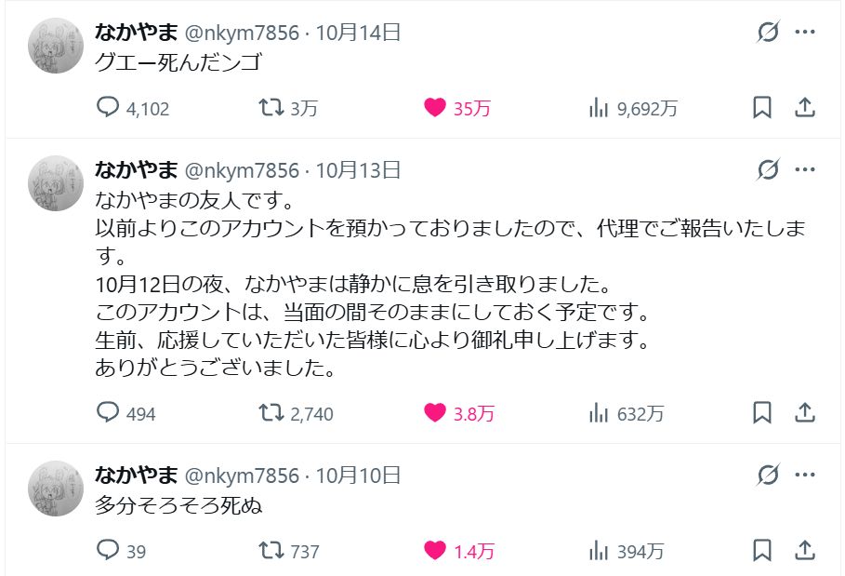Open the なかやま display name on the October 13 tweet
The image size is (845, 576).
coord(137,170)
